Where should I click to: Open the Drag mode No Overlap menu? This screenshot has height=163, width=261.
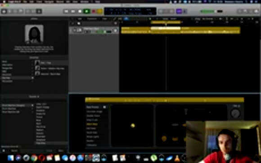207,19
